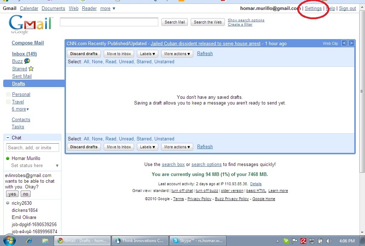Switch to Skype taskbar window

(198, 241)
